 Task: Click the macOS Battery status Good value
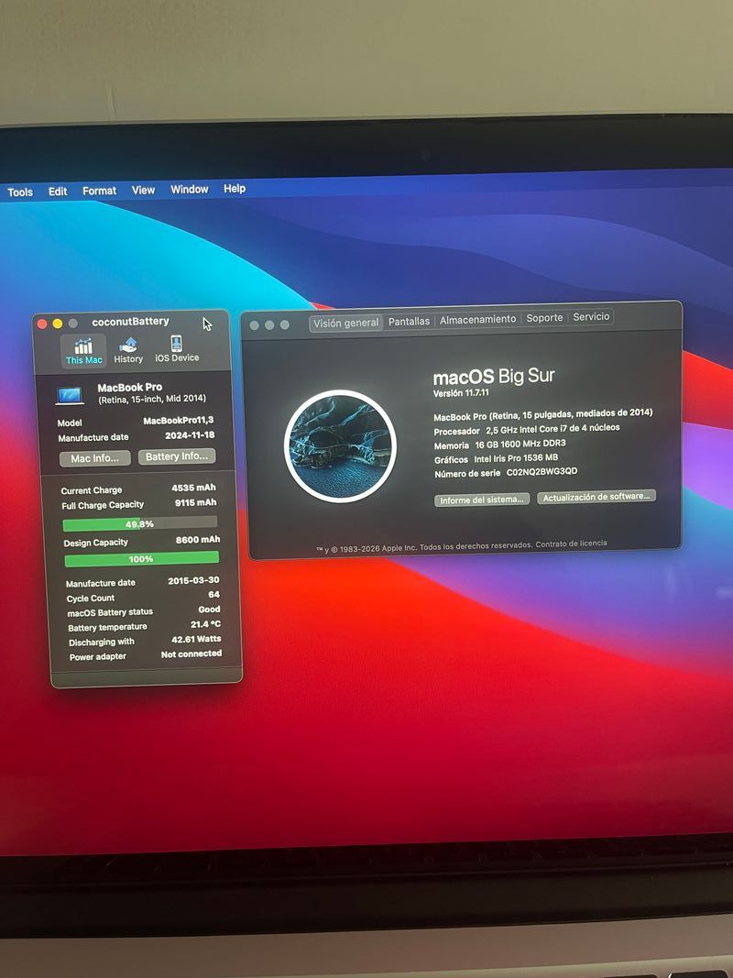210,610
